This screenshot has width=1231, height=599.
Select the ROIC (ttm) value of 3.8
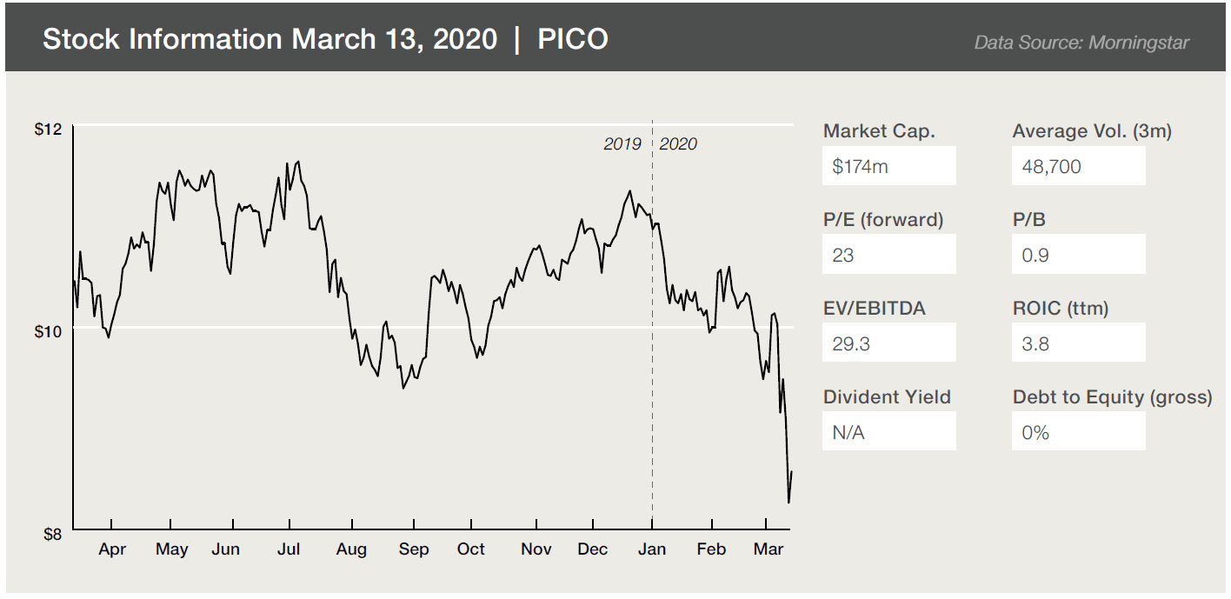(1078, 343)
